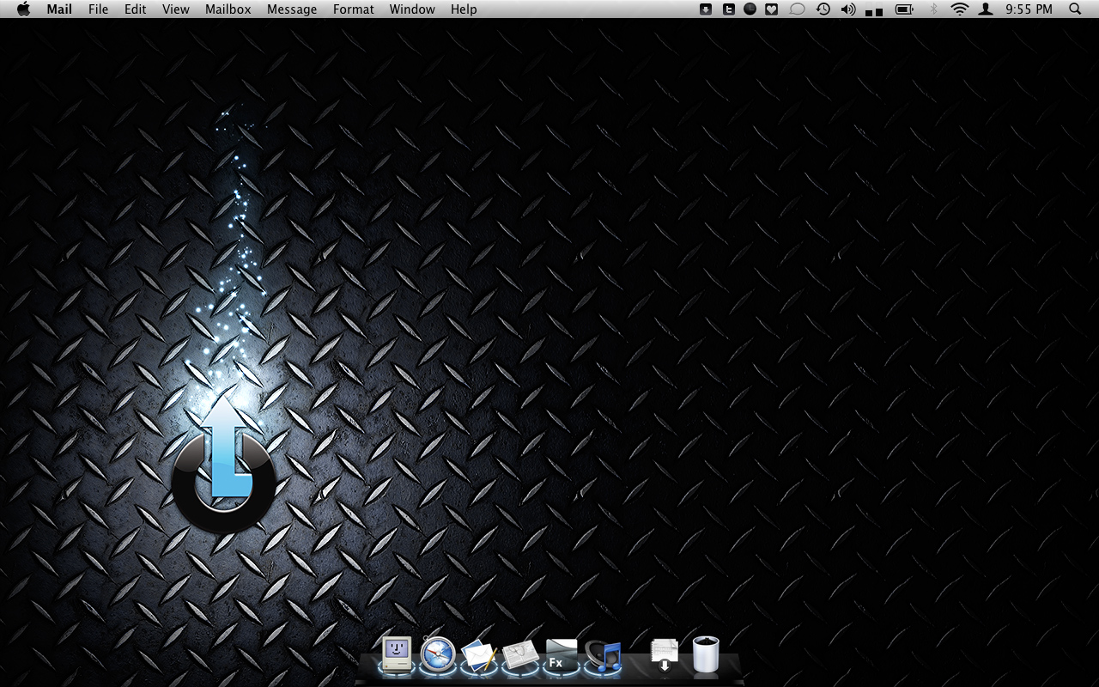Open the Message menu

[292, 9]
